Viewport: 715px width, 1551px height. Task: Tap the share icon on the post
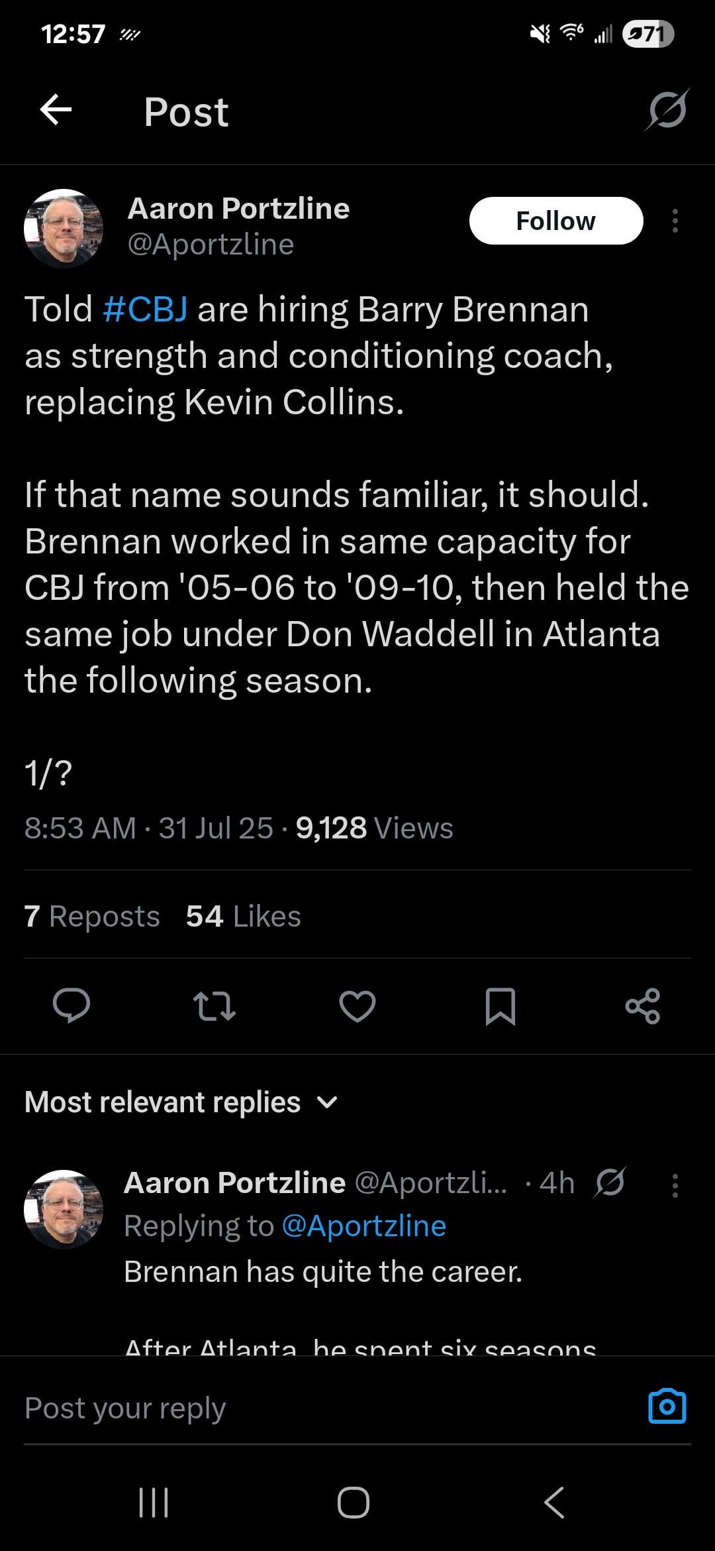point(642,1005)
